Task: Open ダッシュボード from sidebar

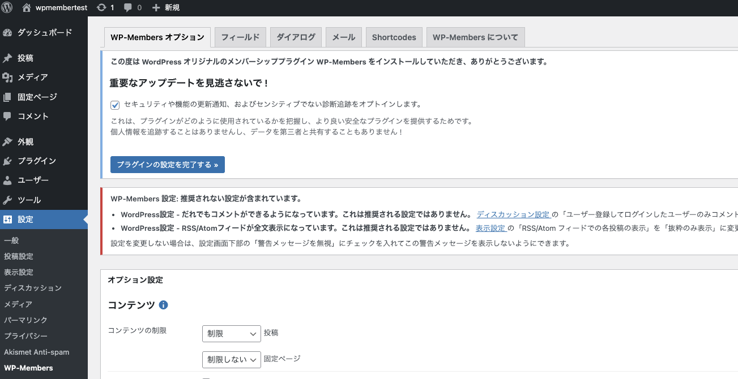Action: 44,33
